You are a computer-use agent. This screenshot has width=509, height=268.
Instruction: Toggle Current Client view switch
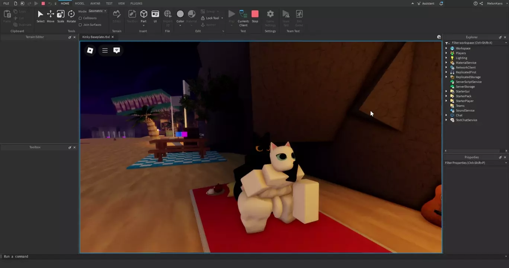point(243,17)
